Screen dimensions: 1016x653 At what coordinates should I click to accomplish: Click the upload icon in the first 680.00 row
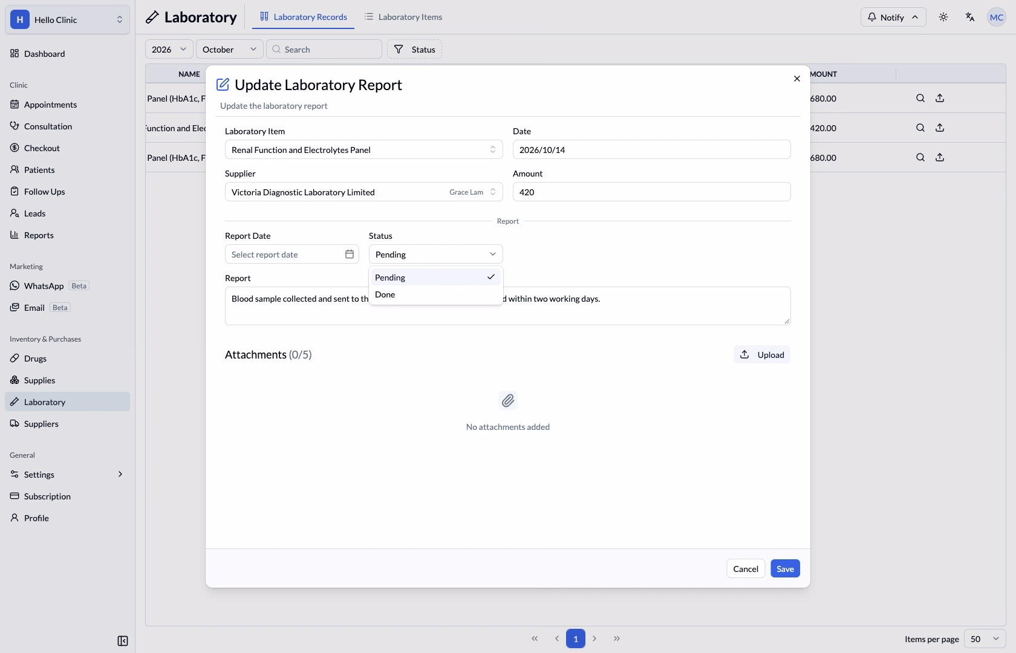pos(940,98)
